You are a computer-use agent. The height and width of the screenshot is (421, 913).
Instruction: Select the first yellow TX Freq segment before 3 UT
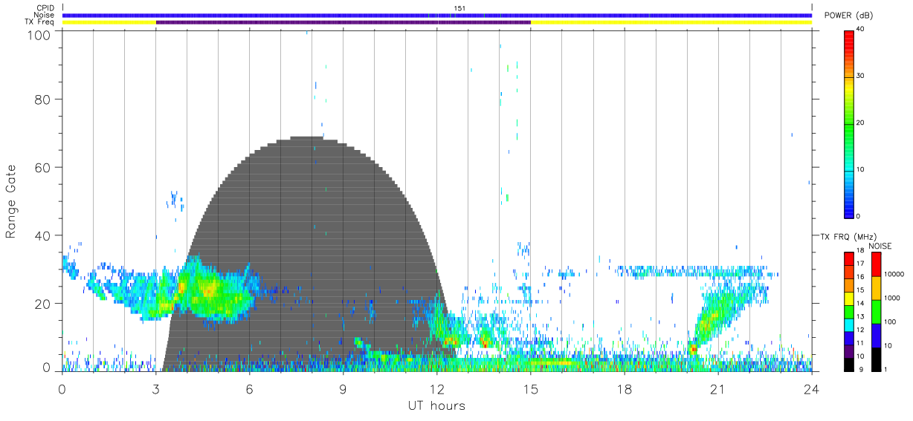109,22
